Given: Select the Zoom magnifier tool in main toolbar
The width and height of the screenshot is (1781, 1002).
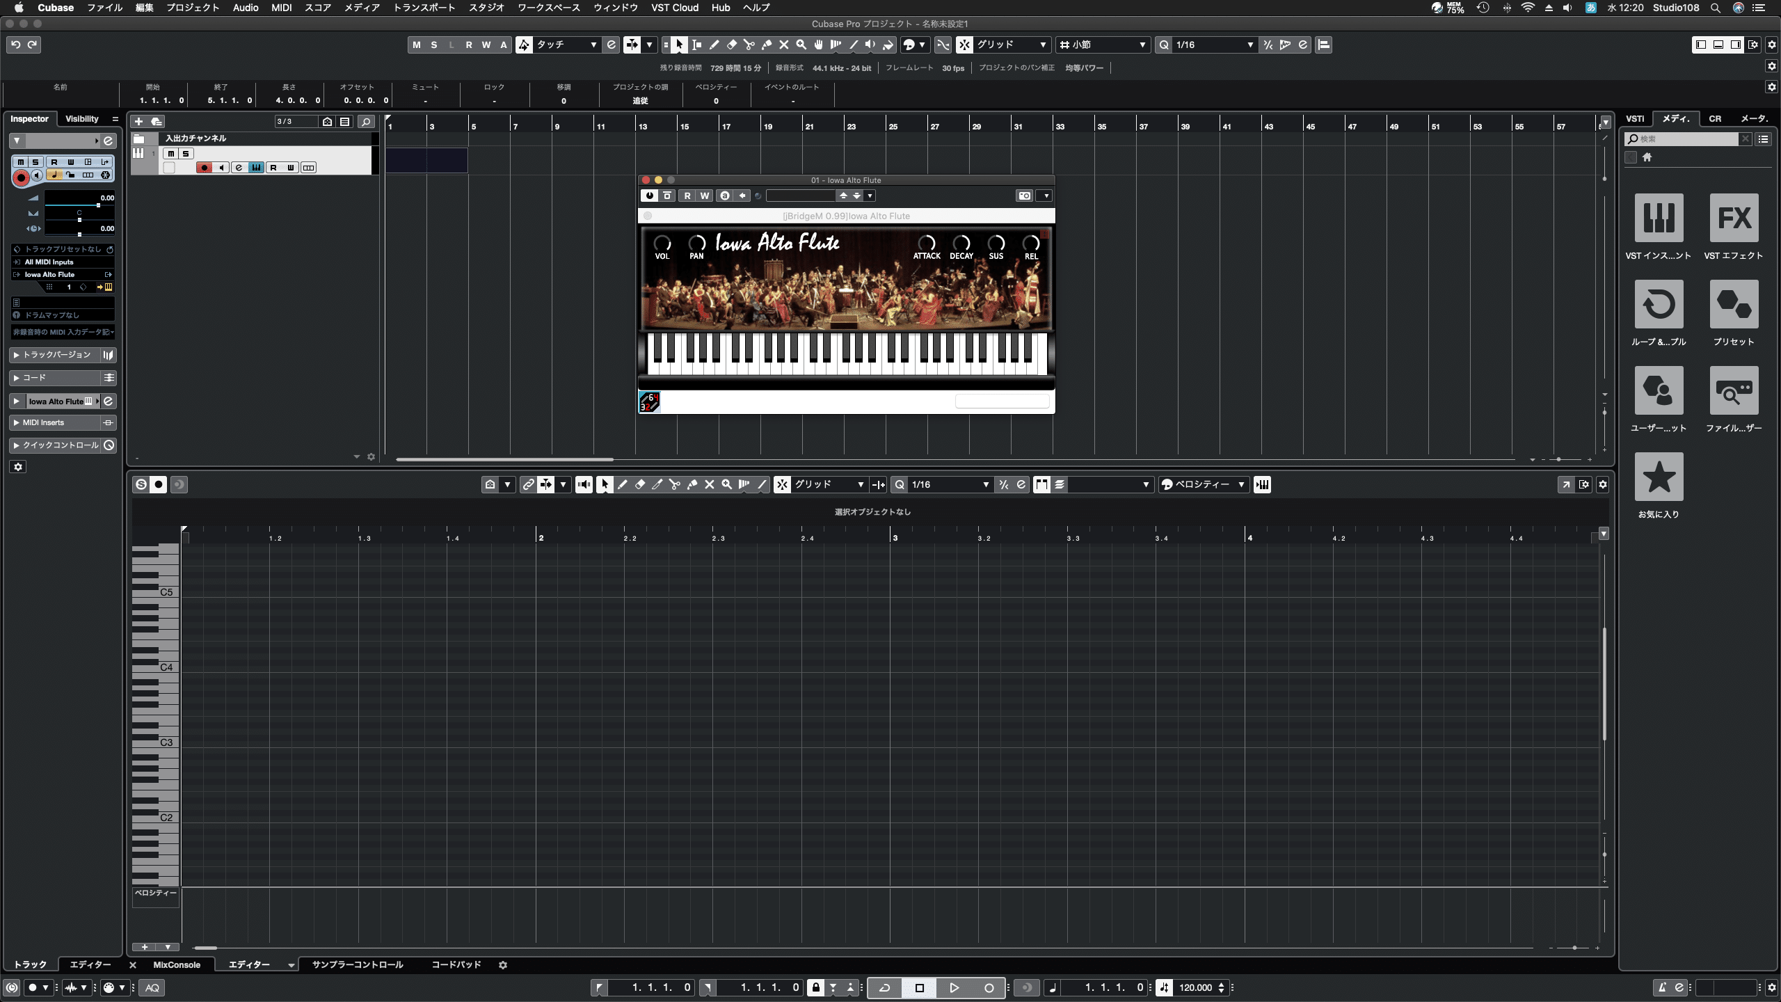Looking at the screenshot, I should tap(801, 45).
